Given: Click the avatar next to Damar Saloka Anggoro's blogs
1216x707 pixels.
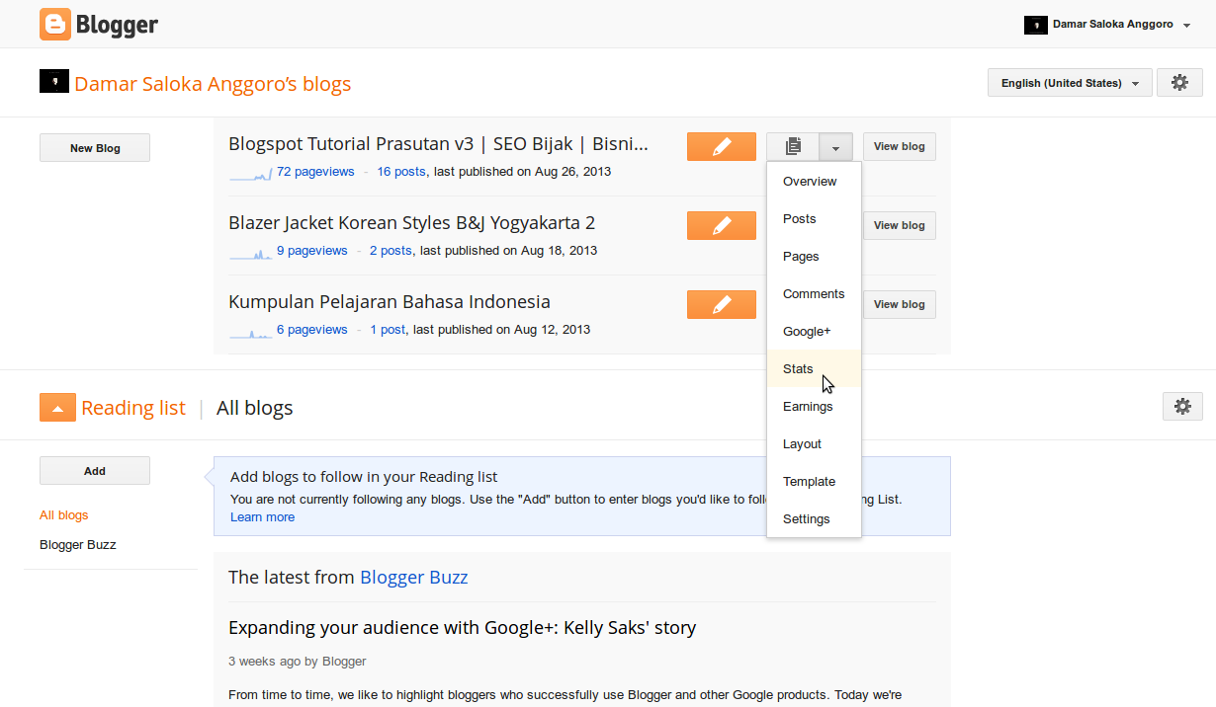Looking at the screenshot, I should pyautogui.click(x=54, y=82).
